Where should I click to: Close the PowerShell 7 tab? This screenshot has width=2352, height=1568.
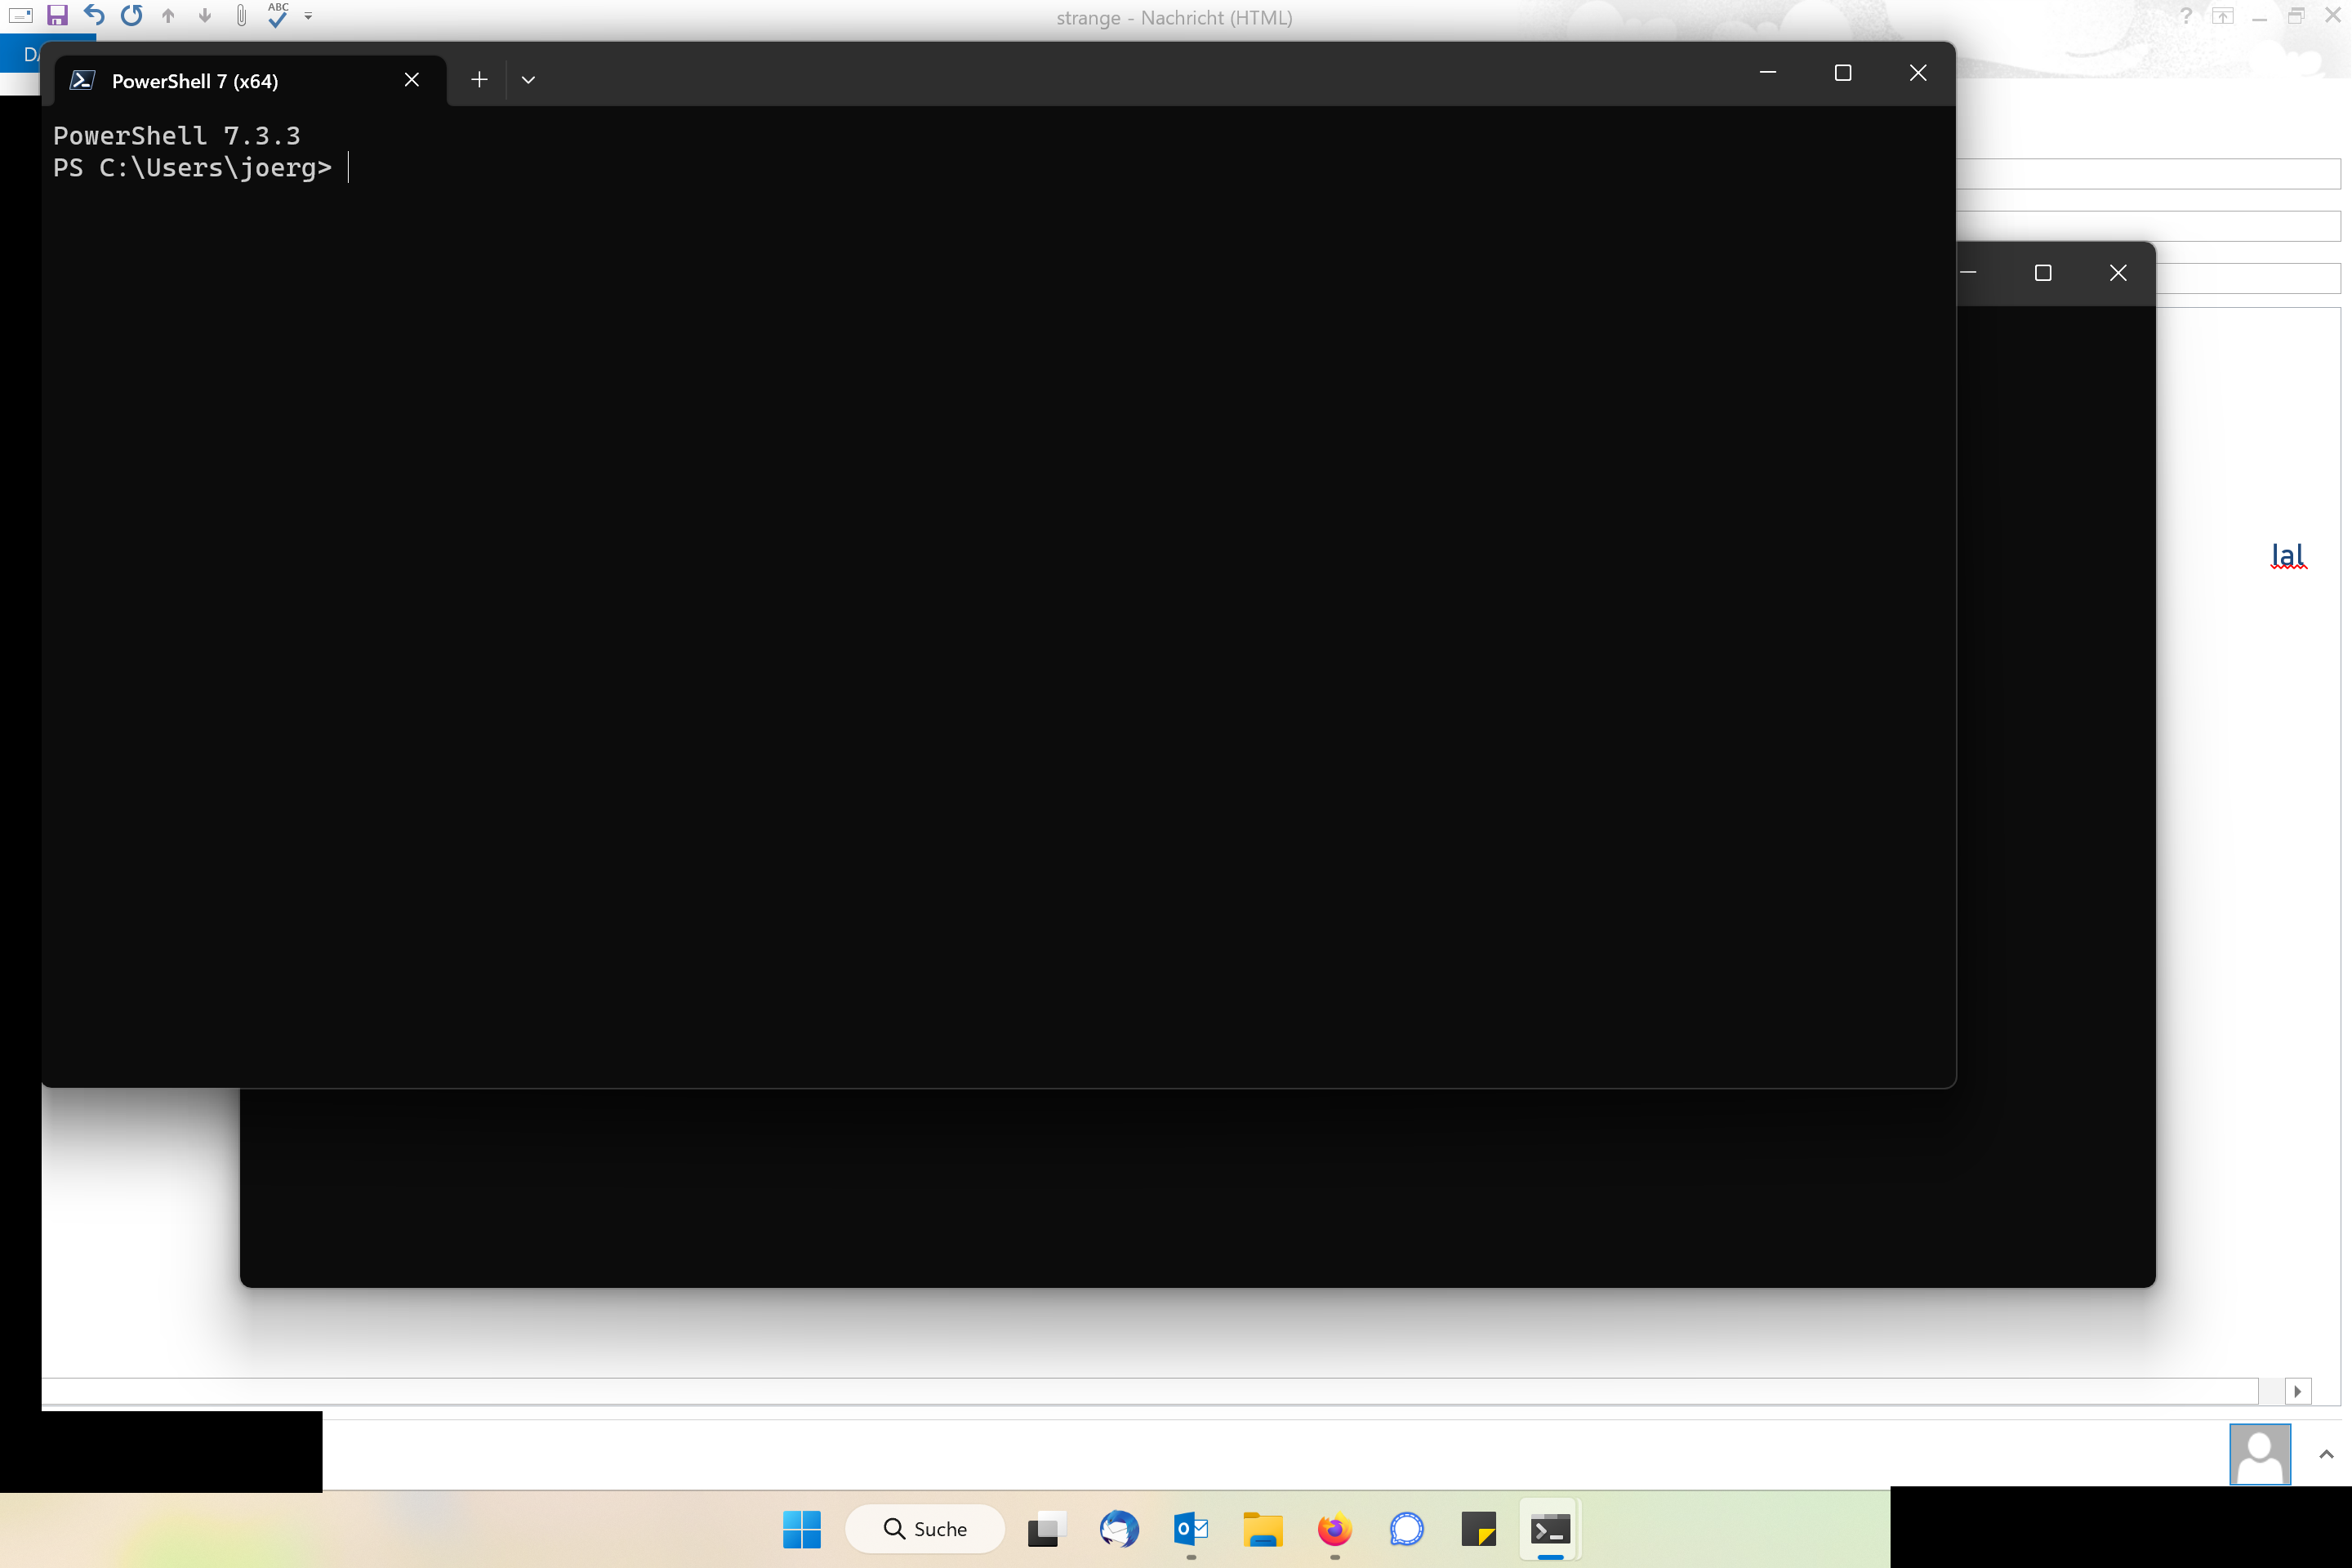(412, 80)
